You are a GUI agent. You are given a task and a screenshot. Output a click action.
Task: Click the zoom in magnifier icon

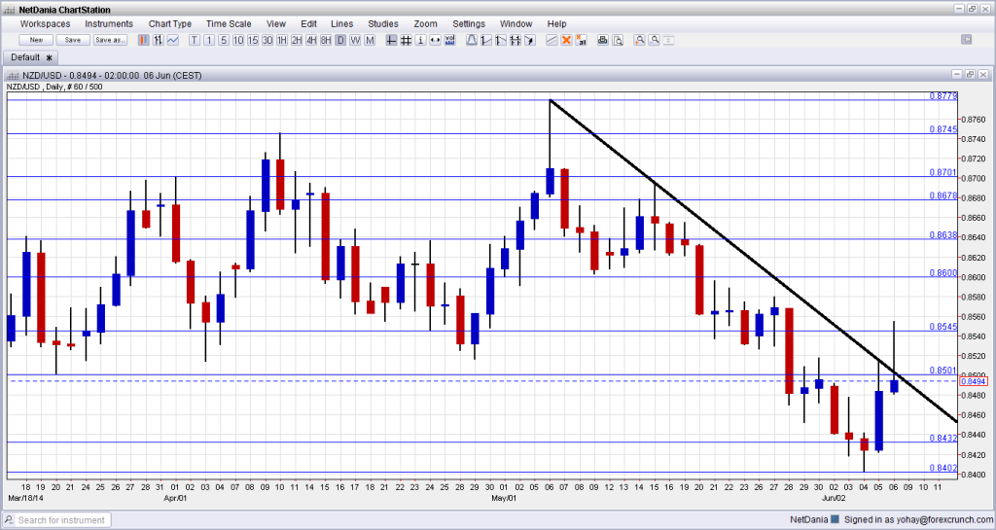(639, 40)
